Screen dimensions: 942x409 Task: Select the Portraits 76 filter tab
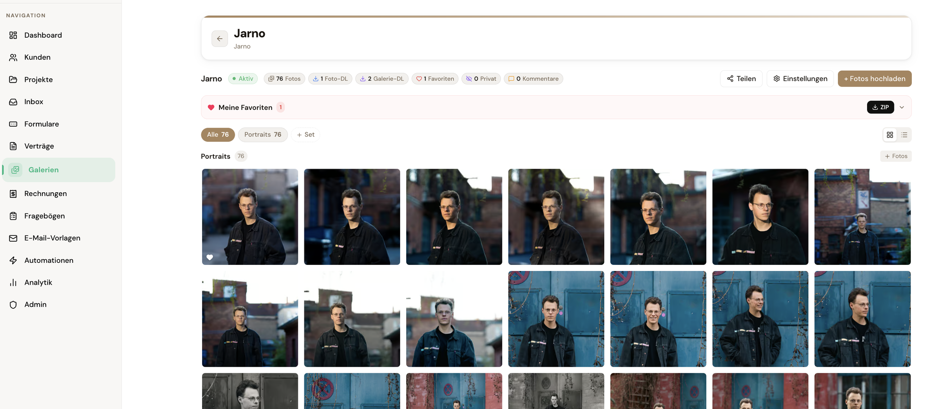(x=263, y=135)
